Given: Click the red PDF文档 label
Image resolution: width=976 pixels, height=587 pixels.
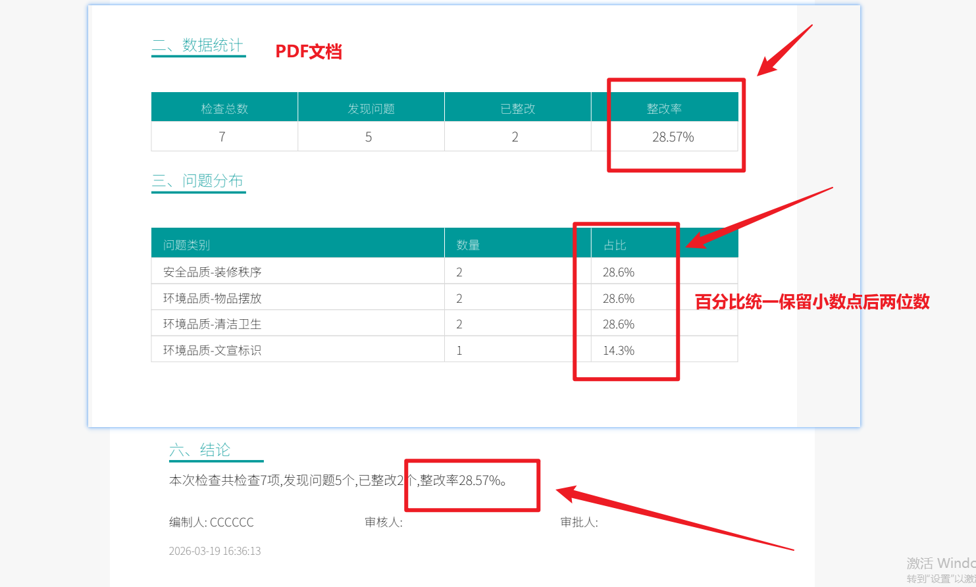Looking at the screenshot, I should click(309, 51).
